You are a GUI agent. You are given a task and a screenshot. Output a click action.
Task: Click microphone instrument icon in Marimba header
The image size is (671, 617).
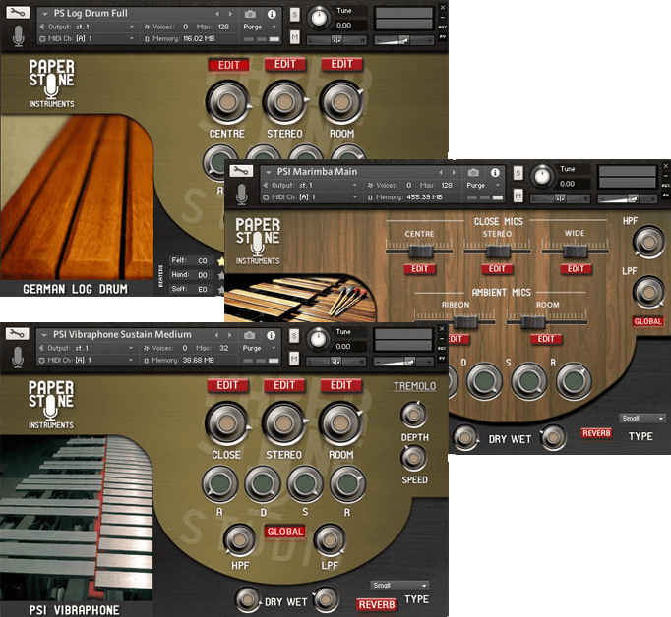(242, 195)
